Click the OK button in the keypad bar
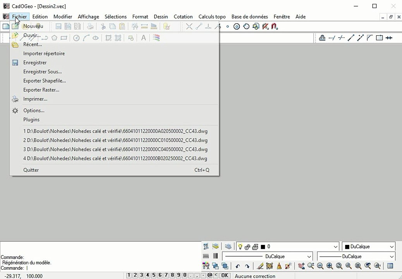 (225, 276)
